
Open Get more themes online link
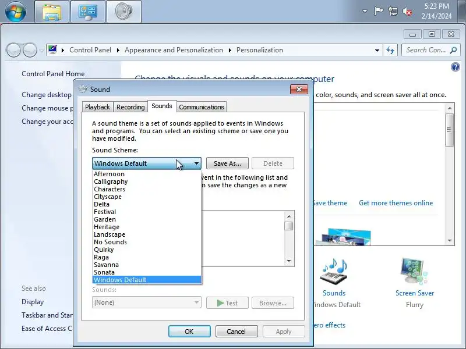click(x=396, y=203)
